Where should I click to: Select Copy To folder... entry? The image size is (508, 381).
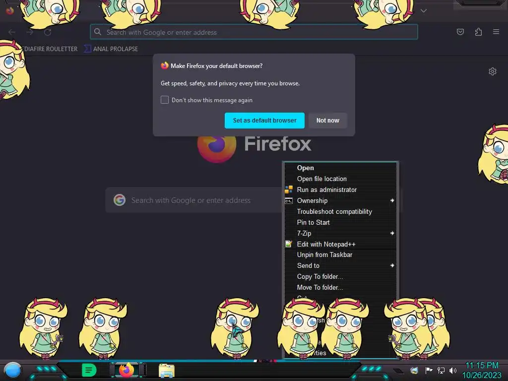tap(340, 277)
